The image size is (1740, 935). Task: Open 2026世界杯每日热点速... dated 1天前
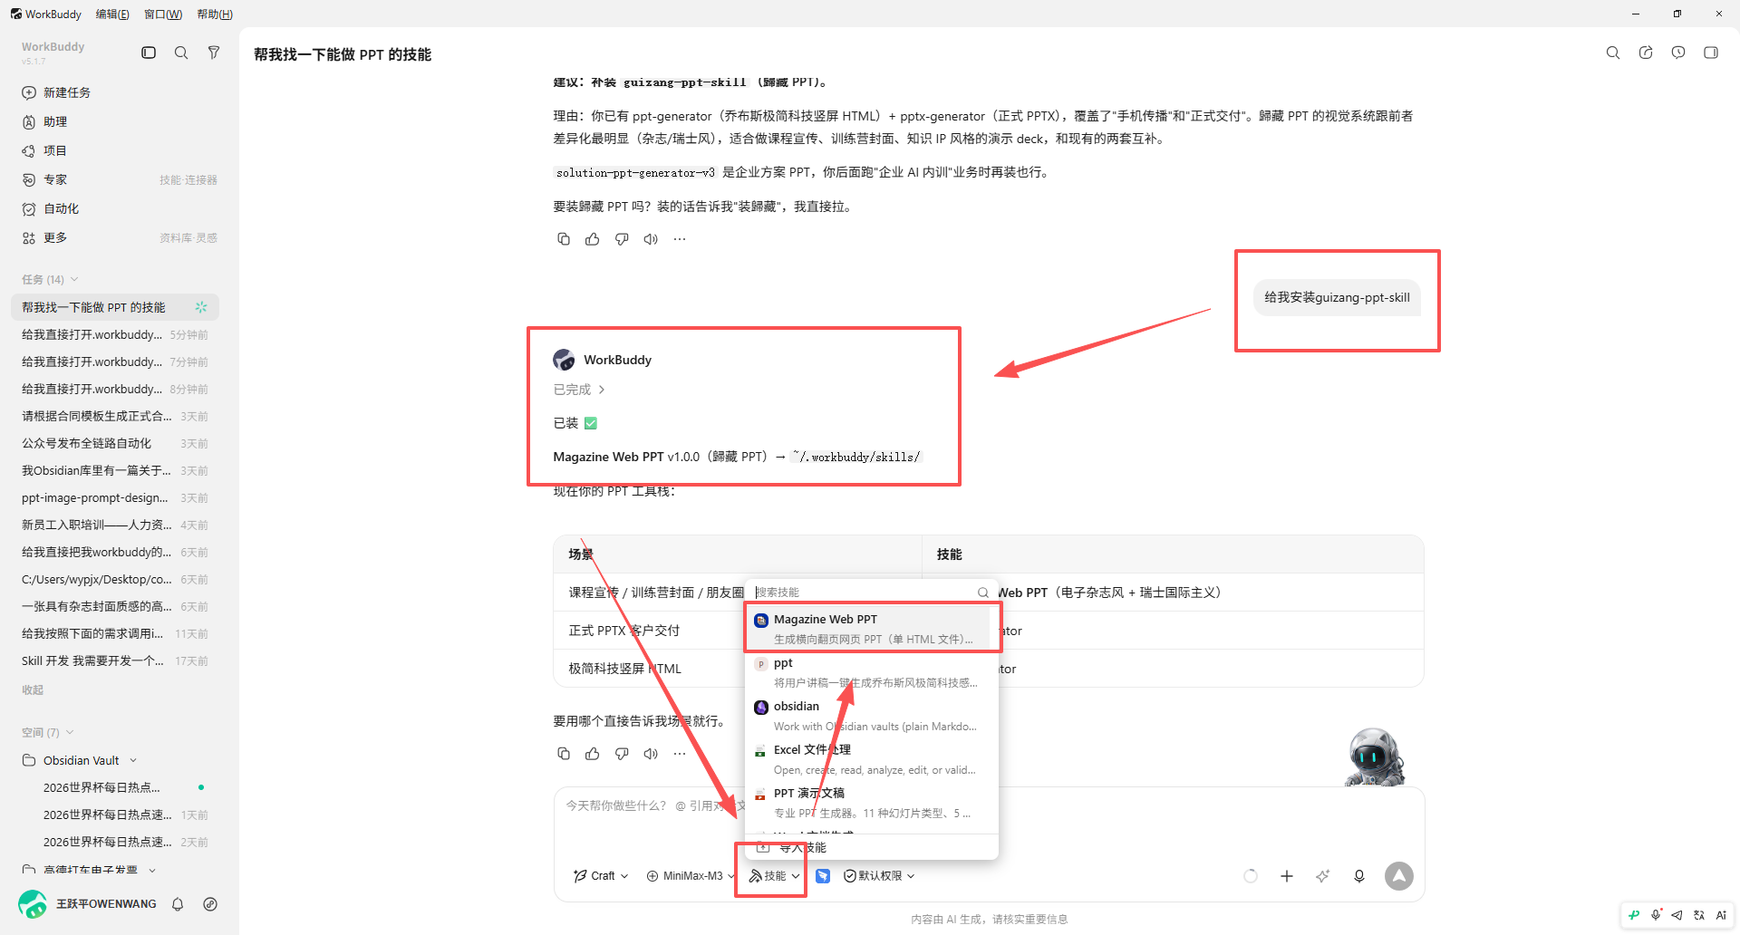point(115,815)
